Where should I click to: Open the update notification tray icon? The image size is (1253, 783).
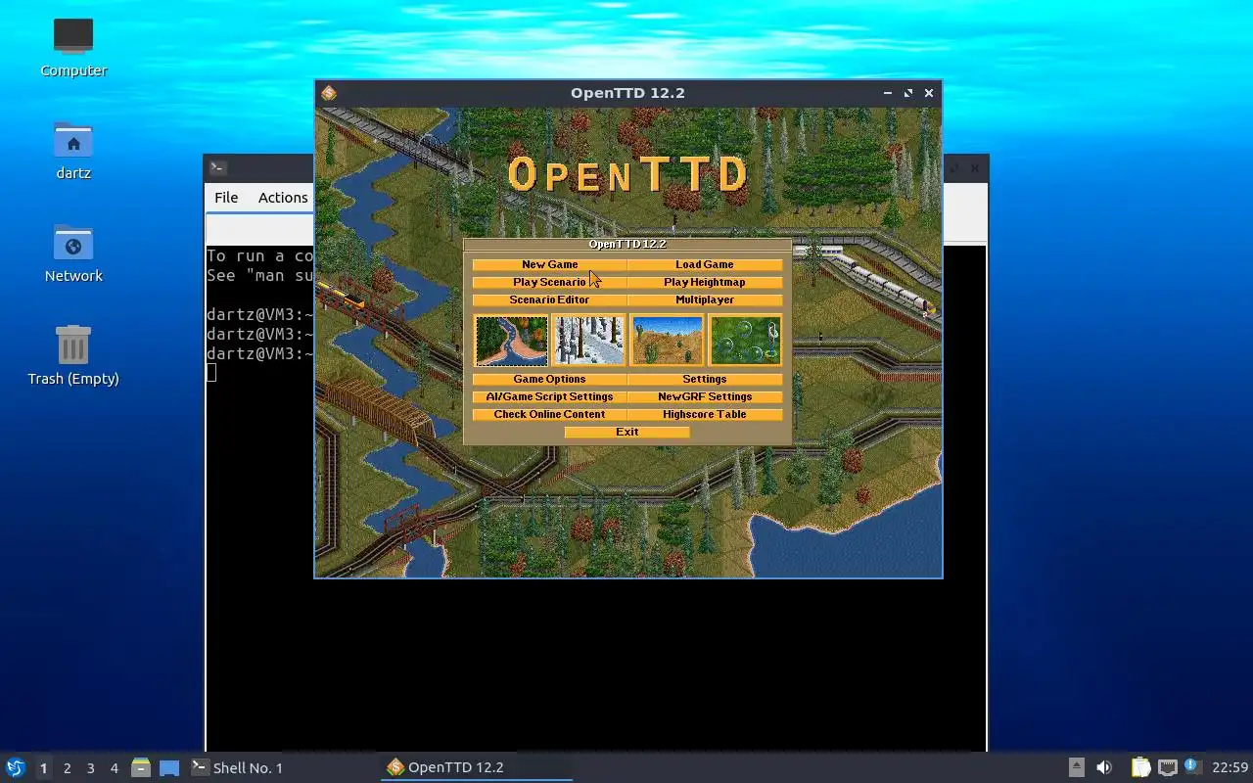pos(1191,766)
